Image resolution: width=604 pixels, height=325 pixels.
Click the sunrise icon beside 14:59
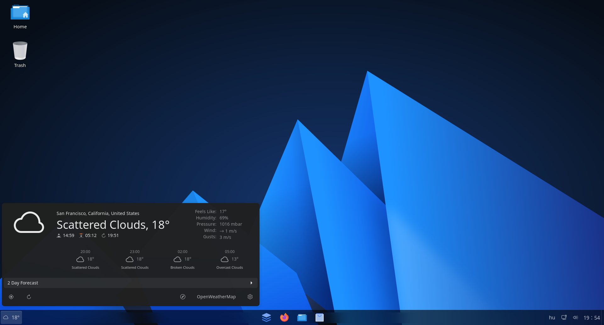click(x=59, y=235)
